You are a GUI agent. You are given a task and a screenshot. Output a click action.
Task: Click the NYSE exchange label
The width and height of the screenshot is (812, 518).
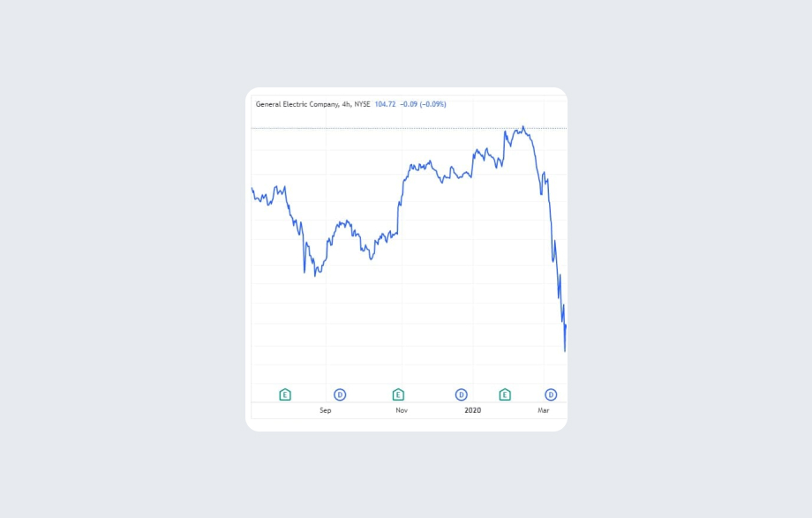tap(363, 104)
